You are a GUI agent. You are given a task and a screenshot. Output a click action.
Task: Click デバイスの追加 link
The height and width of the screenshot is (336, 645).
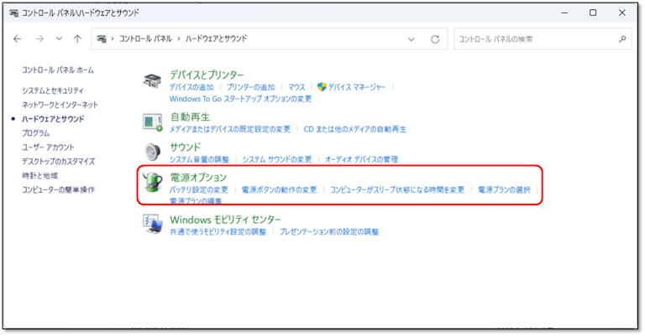tap(191, 87)
